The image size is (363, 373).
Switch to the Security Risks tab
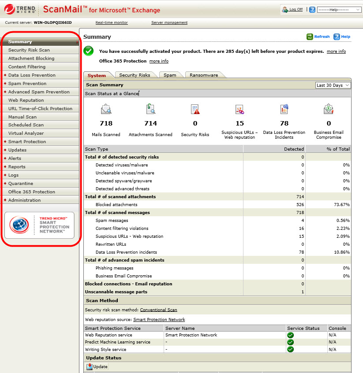click(x=135, y=75)
